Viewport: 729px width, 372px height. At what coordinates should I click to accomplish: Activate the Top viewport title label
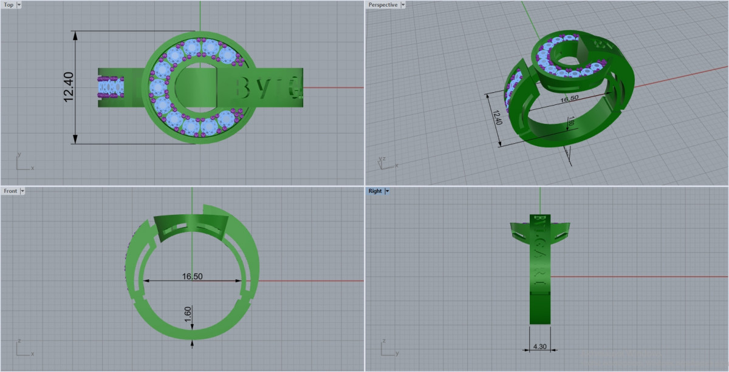point(9,4)
